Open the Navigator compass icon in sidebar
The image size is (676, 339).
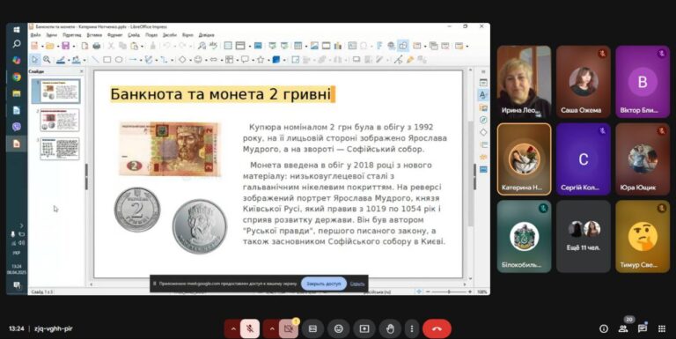point(483,120)
